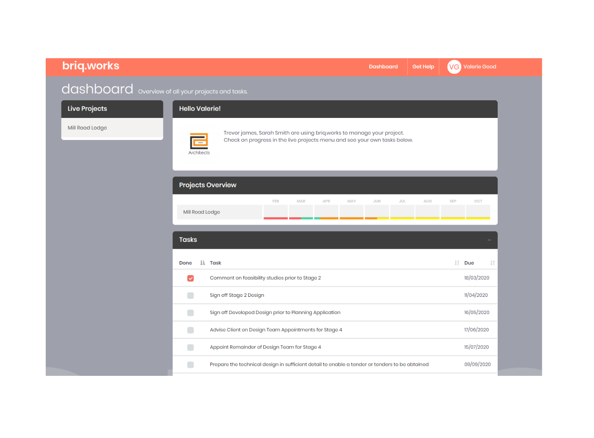
Task: Collapse the Tasks panel
Action: point(489,240)
